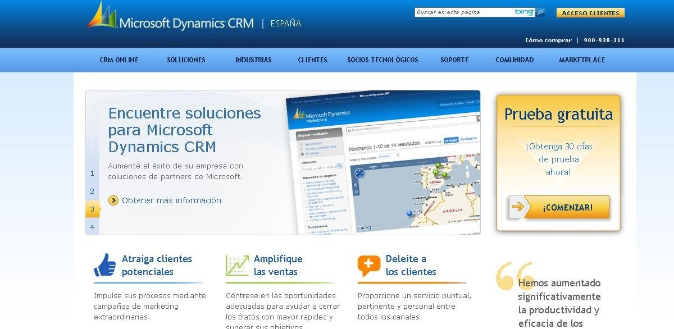Expand the Industrias menu item
Screen dimensions: 674x329
(253, 60)
